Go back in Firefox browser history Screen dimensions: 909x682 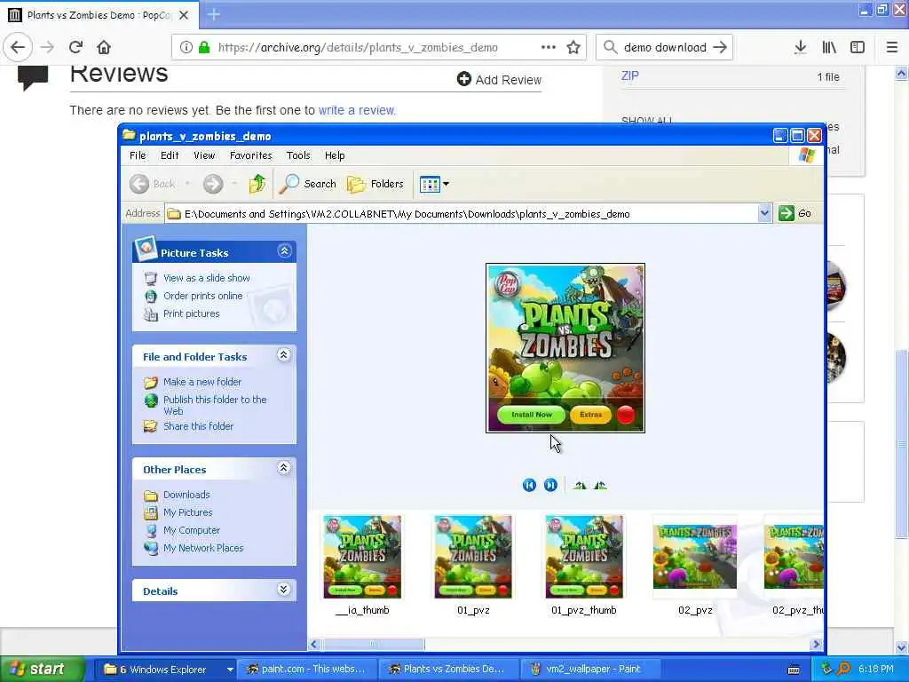tap(18, 47)
